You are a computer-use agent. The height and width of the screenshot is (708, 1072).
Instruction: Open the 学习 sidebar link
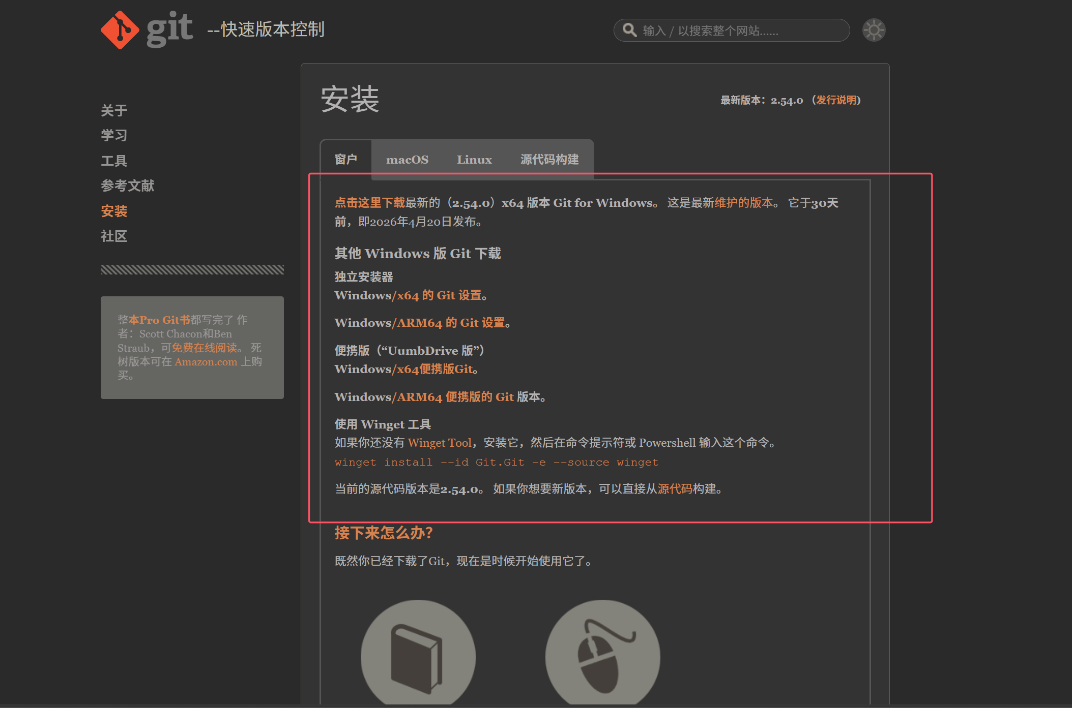pos(114,135)
